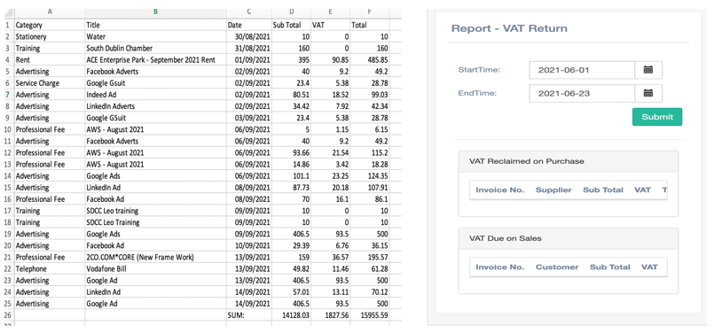Click the Customer column header
The height and width of the screenshot is (333, 714).
tap(557, 267)
